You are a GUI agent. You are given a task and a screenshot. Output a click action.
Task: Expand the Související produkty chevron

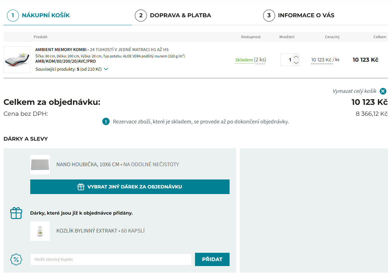coord(106,69)
